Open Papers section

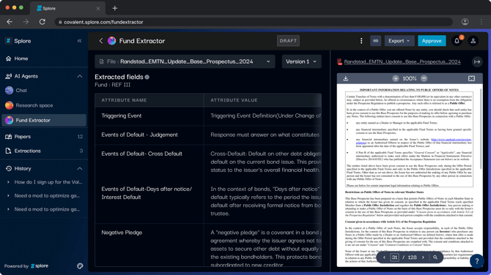(x=44, y=137)
